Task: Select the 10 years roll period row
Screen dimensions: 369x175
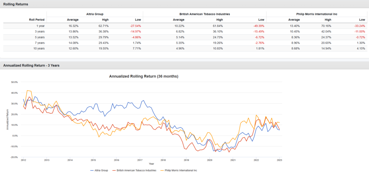Action: (x=39, y=49)
